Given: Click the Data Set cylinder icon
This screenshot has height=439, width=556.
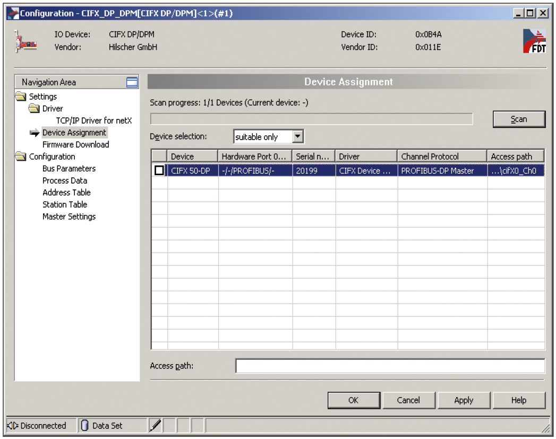Looking at the screenshot, I should tap(84, 426).
